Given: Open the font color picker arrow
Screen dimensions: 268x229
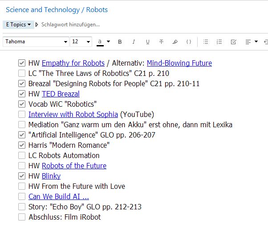Looking at the screenshot, I should [108, 42].
